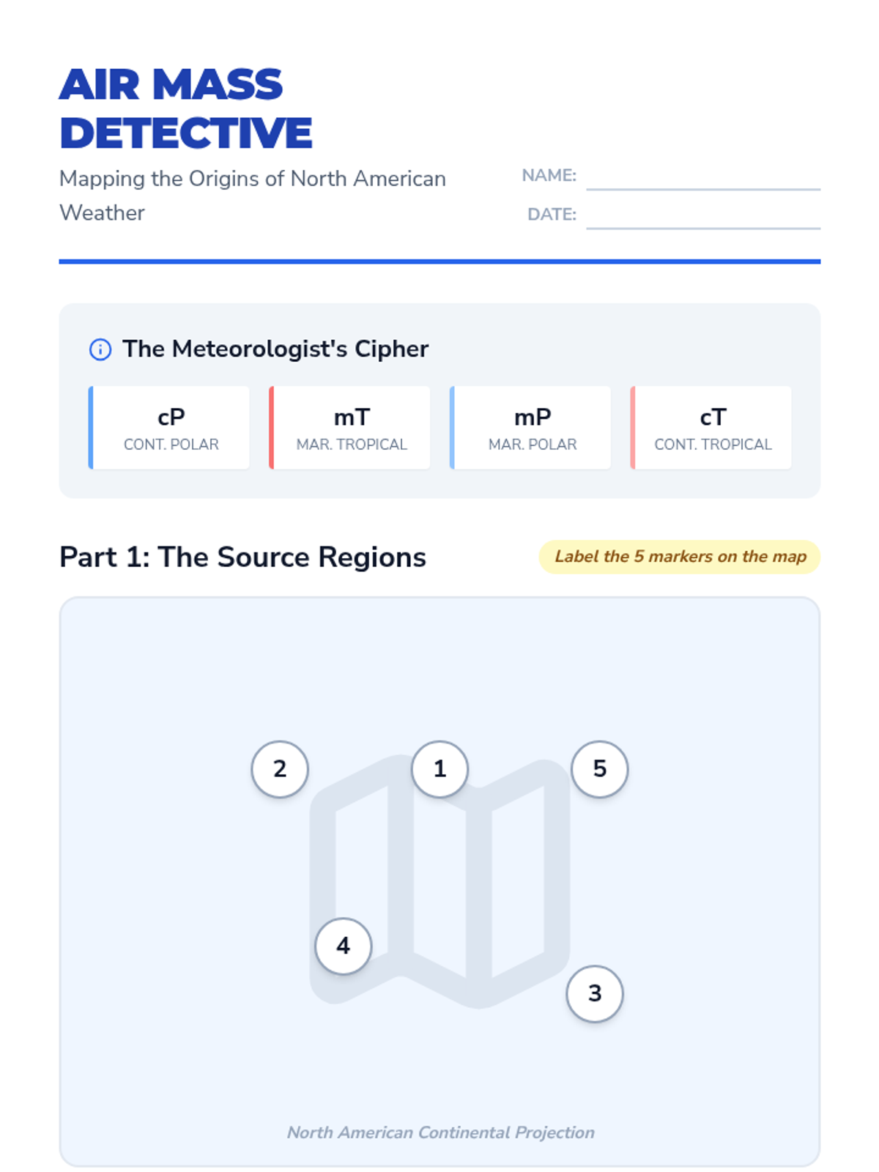Select map marker number 5
Viewport: 879px width, 1172px height.
[x=600, y=769]
